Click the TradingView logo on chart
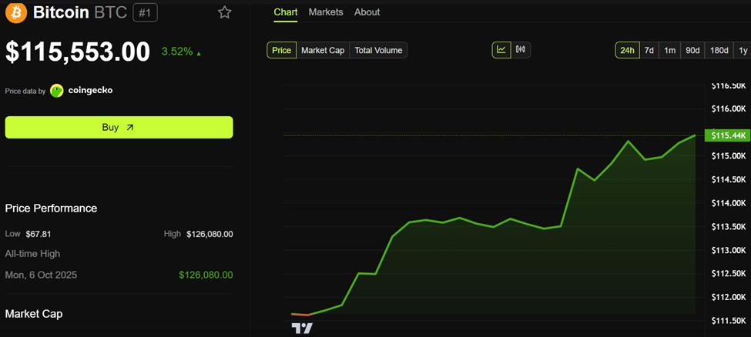The image size is (751, 337). 302,328
